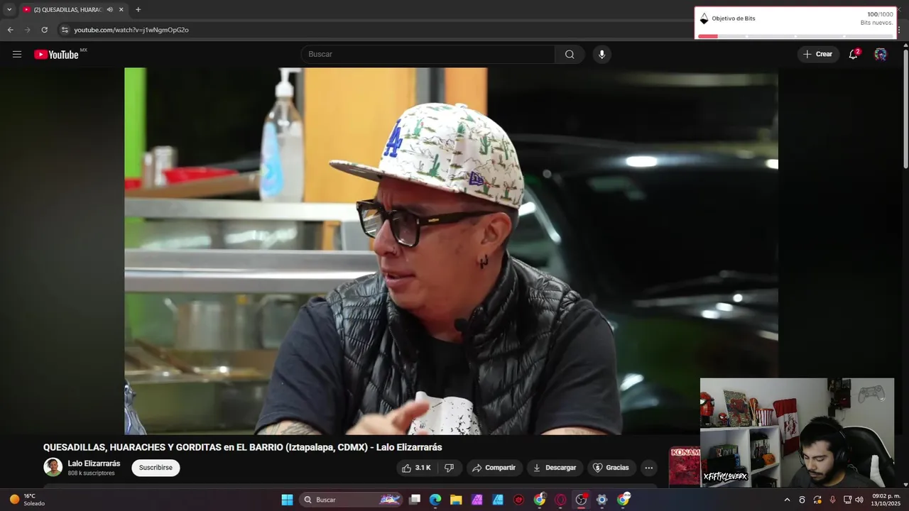Click the video player to pause
The image size is (909, 511).
pos(451,251)
